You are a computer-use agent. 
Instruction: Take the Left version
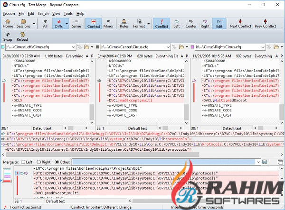176,24
